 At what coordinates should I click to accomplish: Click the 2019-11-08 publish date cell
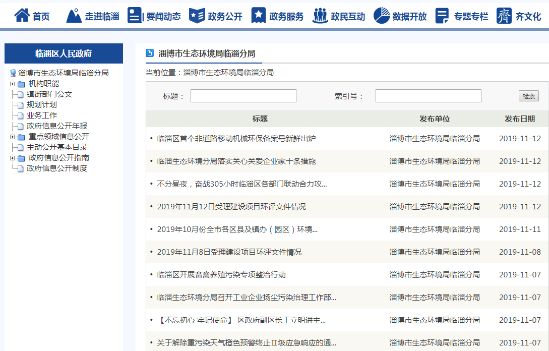[520, 252]
